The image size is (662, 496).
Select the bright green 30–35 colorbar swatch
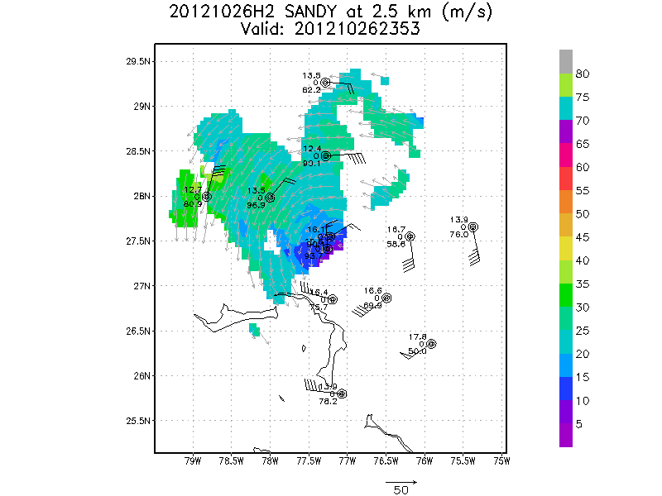click(566, 295)
